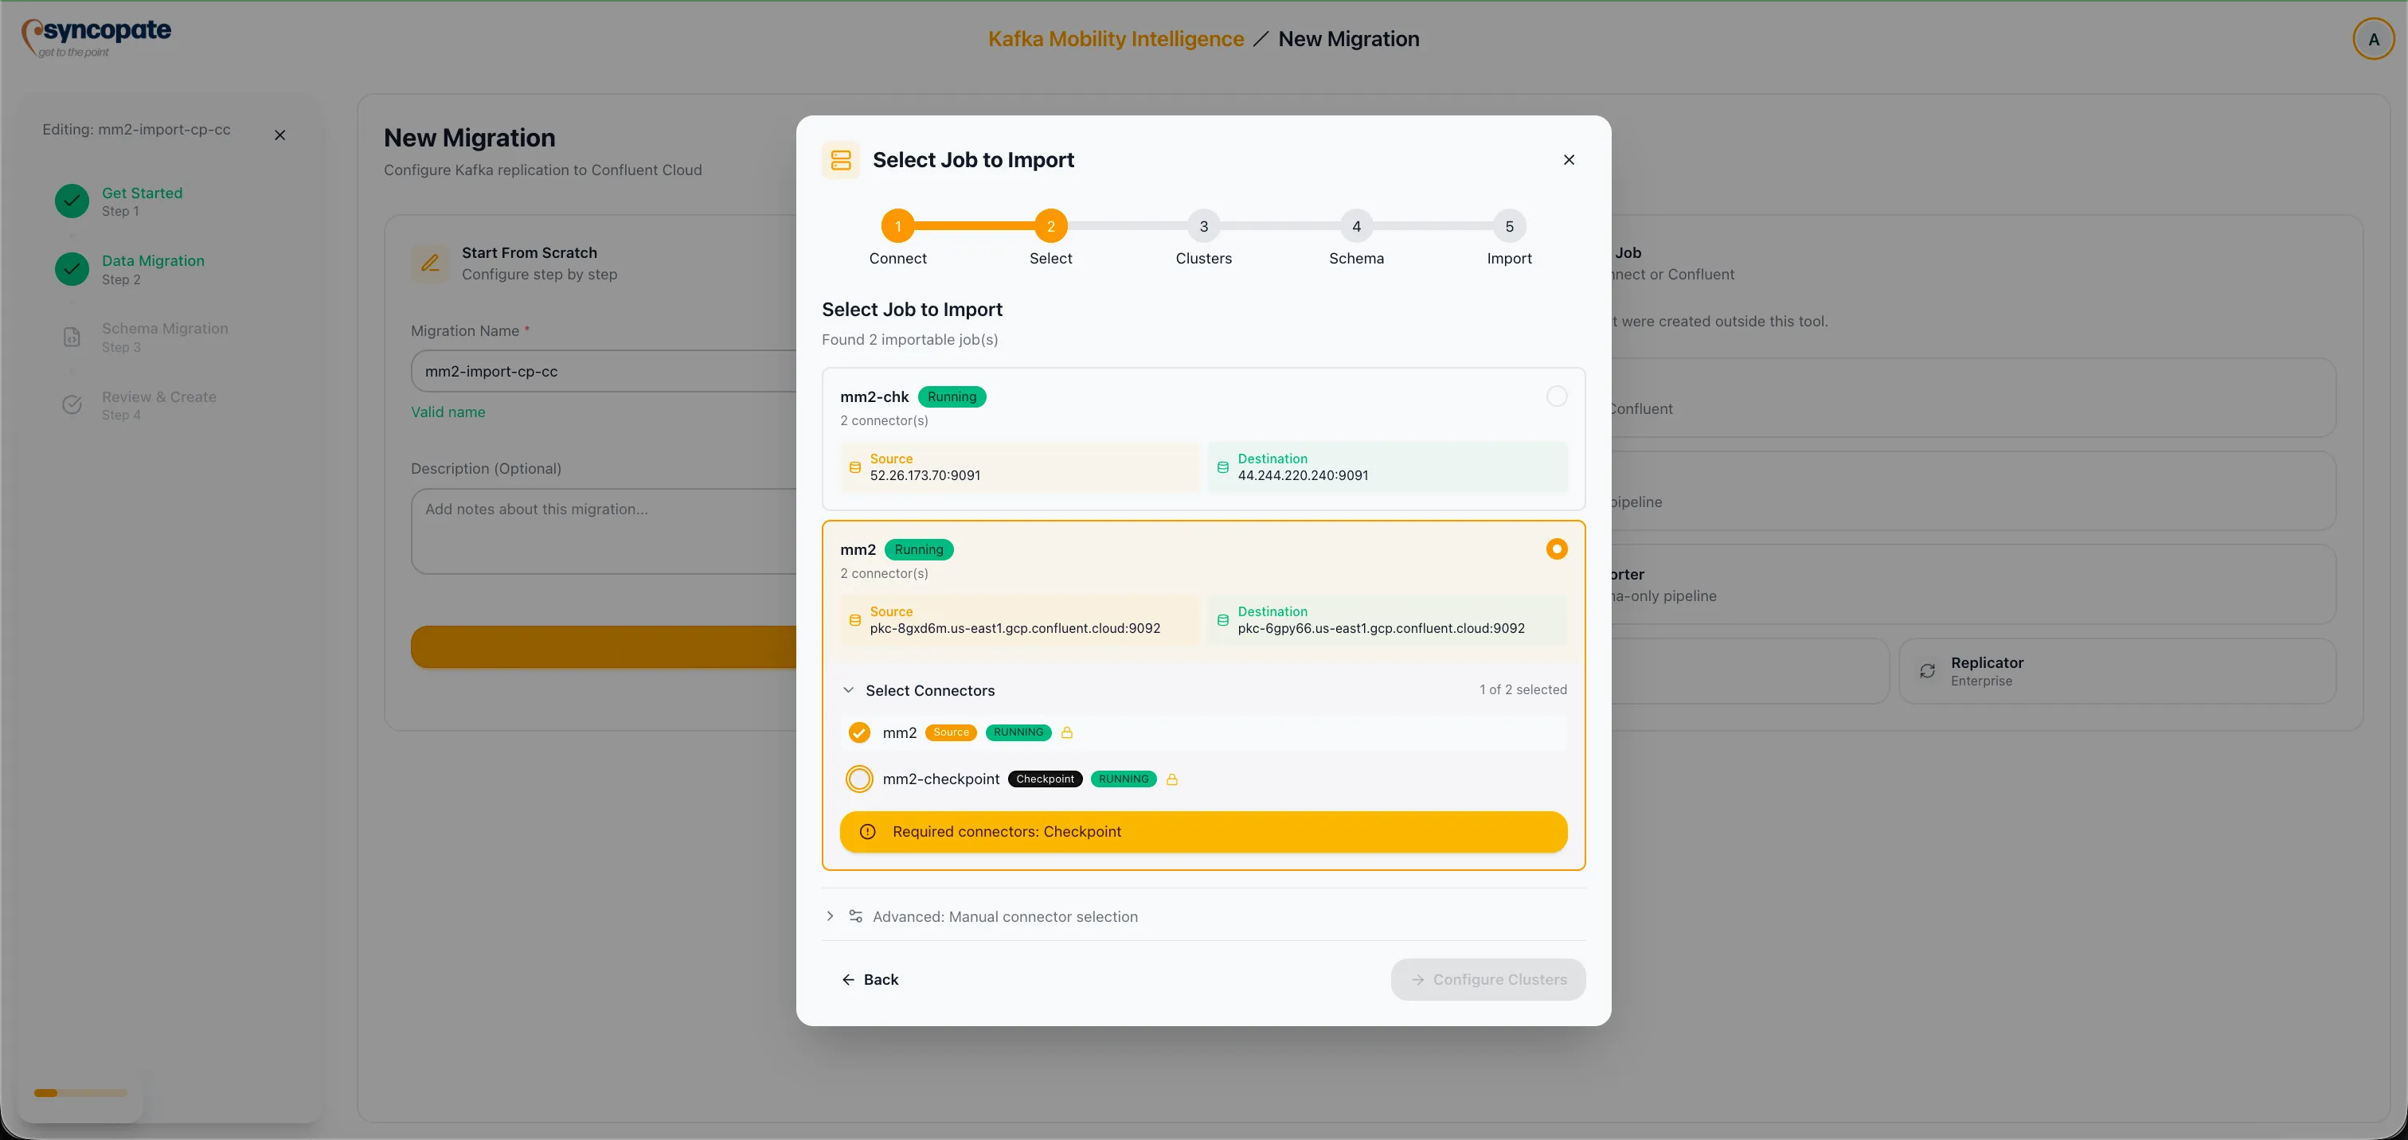This screenshot has width=2408, height=1140.
Task: Collapse the Select Connectors section
Action: (849, 689)
